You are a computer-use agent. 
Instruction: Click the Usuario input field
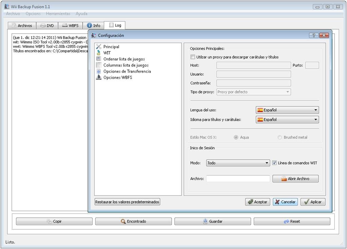point(254,74)
